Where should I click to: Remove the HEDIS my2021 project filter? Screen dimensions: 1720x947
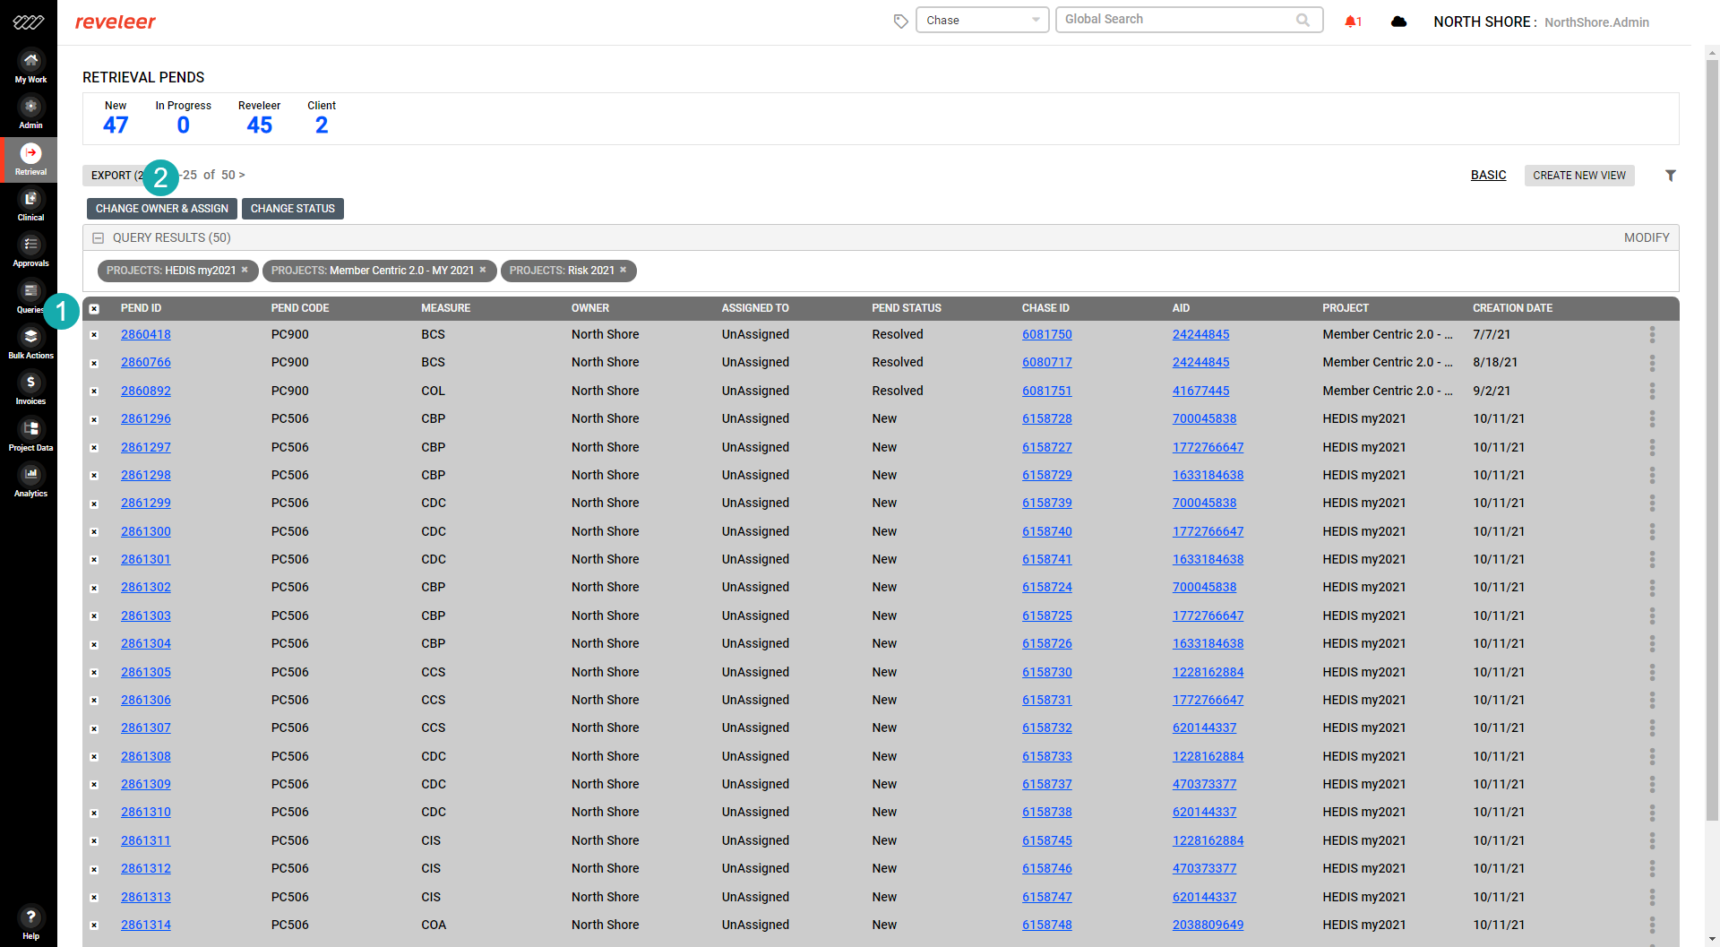pyautogui.click(x=245, y=270)
